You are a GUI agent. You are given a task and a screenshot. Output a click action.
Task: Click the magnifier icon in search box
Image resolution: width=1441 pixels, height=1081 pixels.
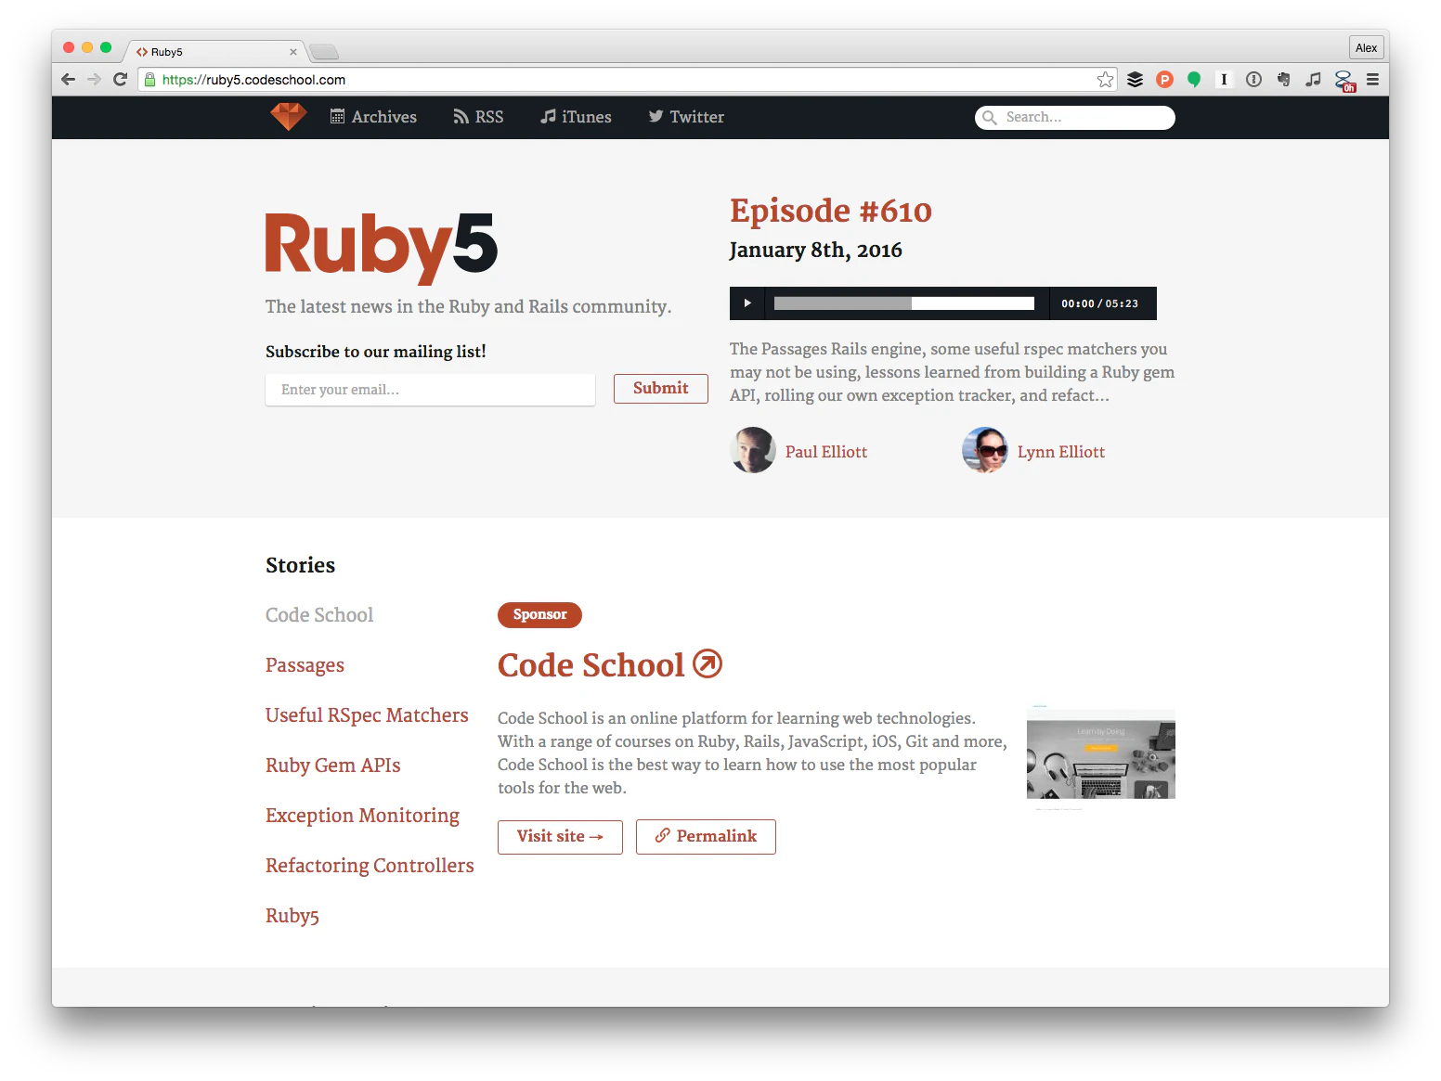(x=990, y=118)
